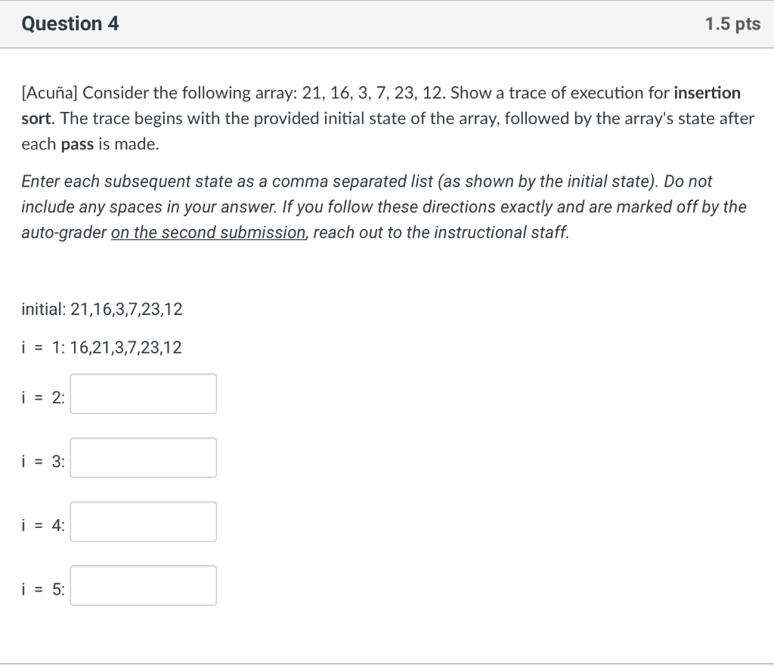Click the i = 5 answer input field
Screen dimensions: 774x667
point(143,585)
